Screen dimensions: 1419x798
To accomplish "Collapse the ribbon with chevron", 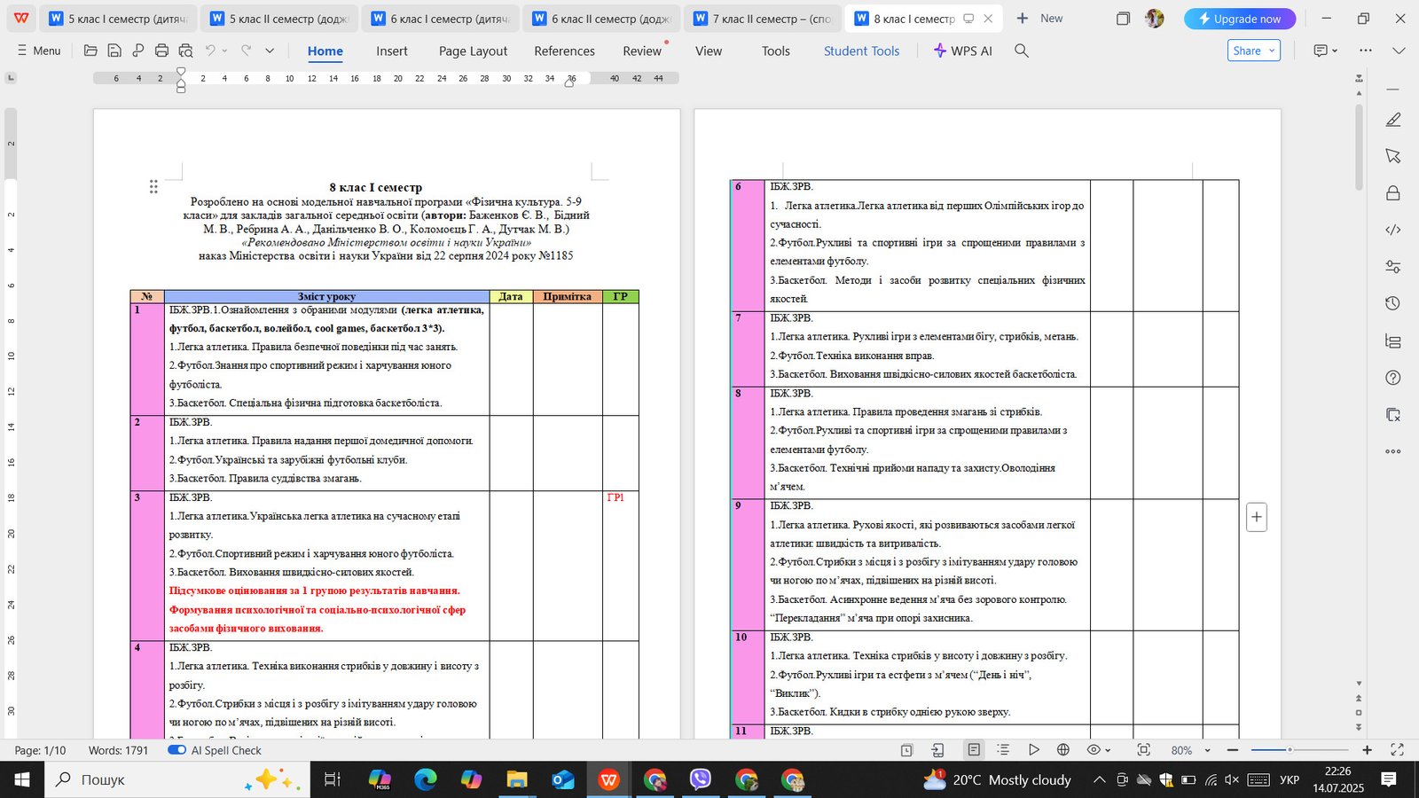I will tap(1399, 51).
